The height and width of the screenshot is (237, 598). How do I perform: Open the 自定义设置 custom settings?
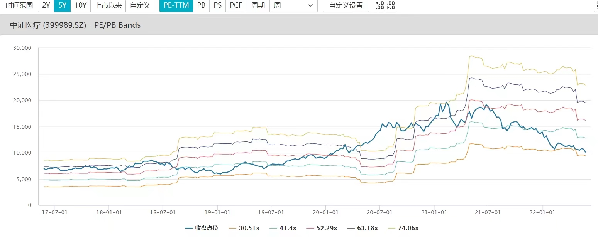(x=346, y=5)
